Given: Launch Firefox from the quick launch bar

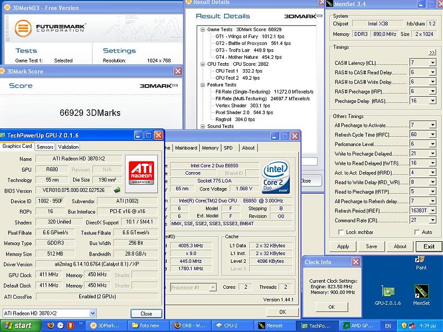Looking at the screenshot, I should 51,325.
